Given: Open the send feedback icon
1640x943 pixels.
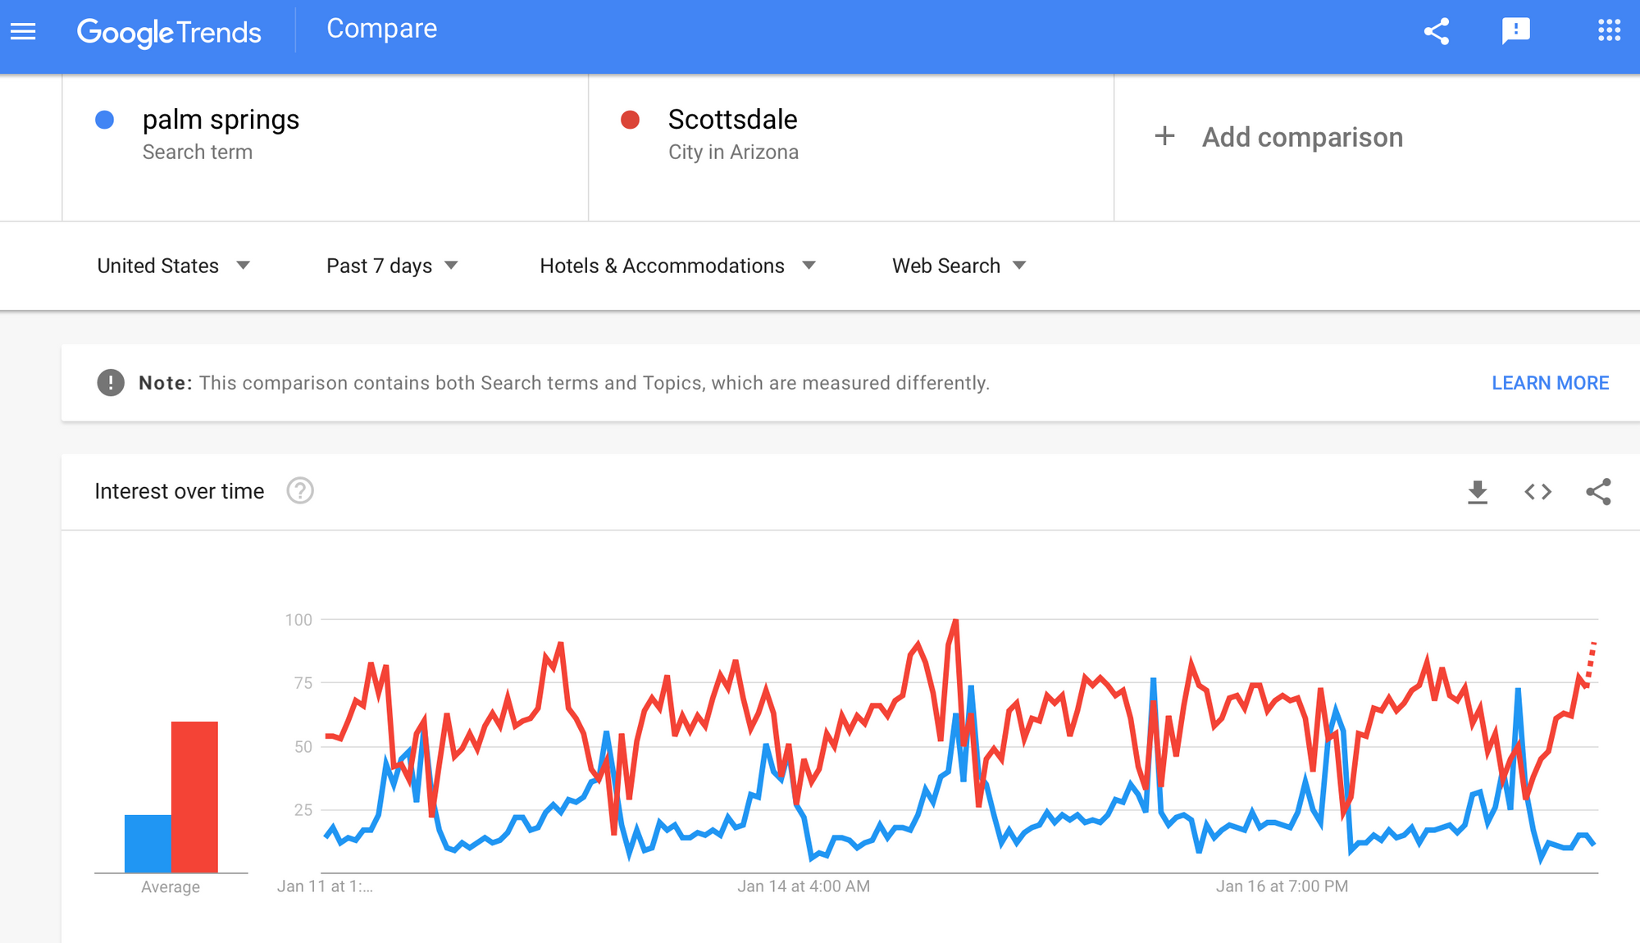Looking at the screenshot, I should (x=1515, y=31).
